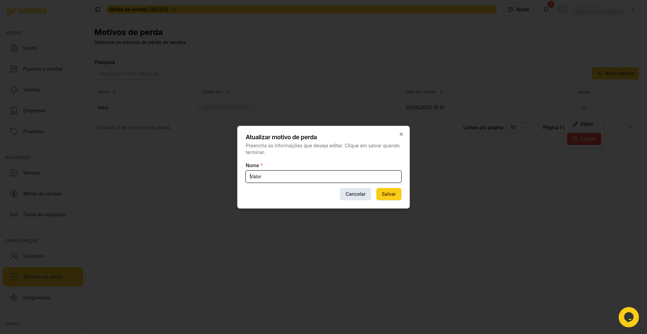Click the Salvar button in dialog
The image size is (647, 334).
click(x=389, y=194)
